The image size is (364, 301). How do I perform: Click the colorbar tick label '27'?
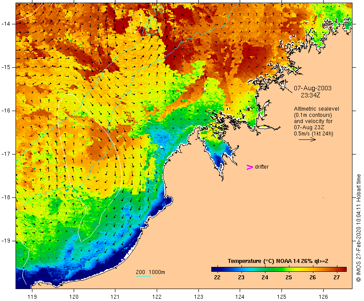click(336, 277)
